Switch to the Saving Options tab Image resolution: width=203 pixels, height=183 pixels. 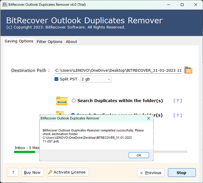pyautogui.click(x=19, y=41)
